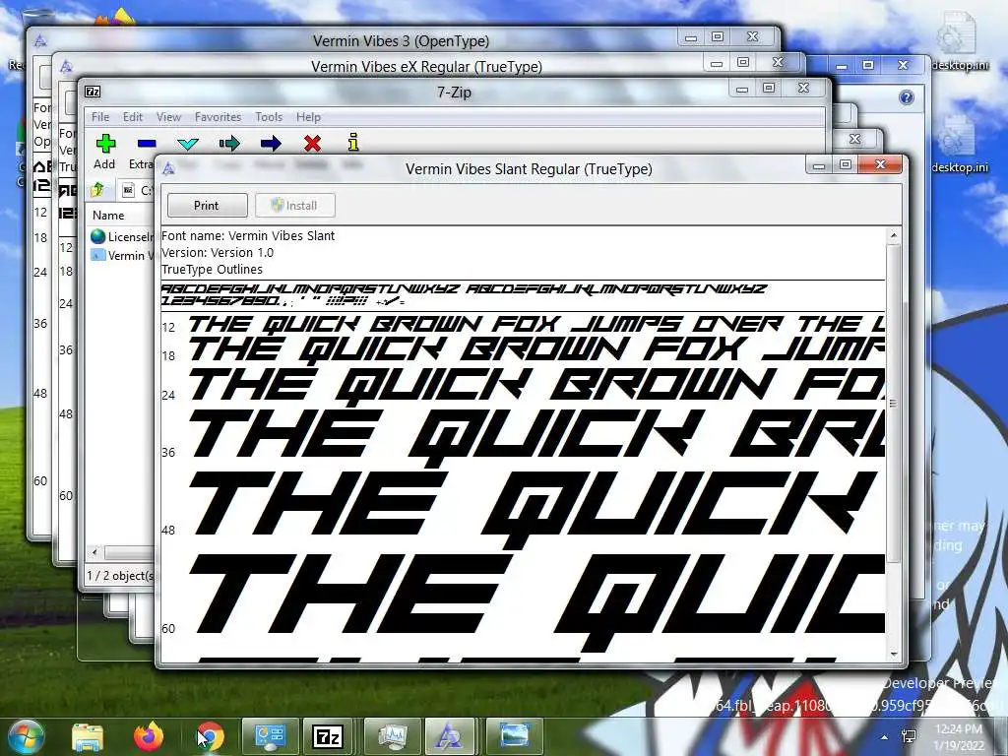The width and height of the screenshot is (1008, 756).
Task: Click the yellow Info icon in 7-Zip
Action: click(x=353, y=142)
